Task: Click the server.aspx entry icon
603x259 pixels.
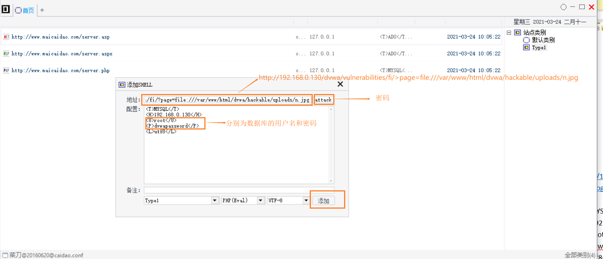Action: (x=6, y=54)
